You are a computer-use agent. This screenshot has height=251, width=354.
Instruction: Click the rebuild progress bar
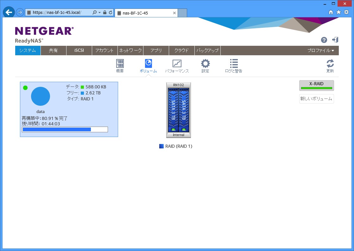(65, 129)
